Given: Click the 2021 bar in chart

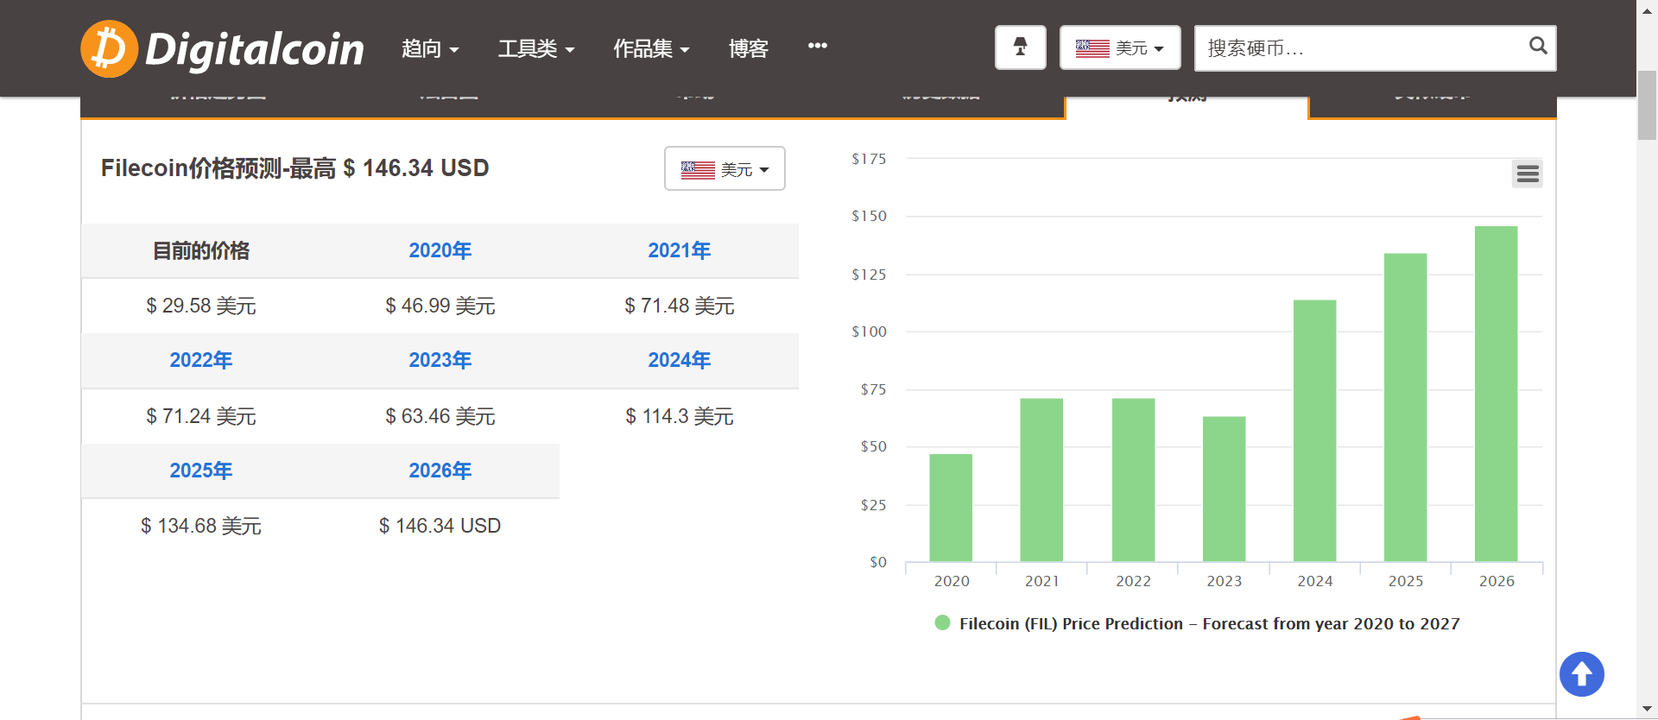Looking at the screenshot, I should [x=1041, y=480].
